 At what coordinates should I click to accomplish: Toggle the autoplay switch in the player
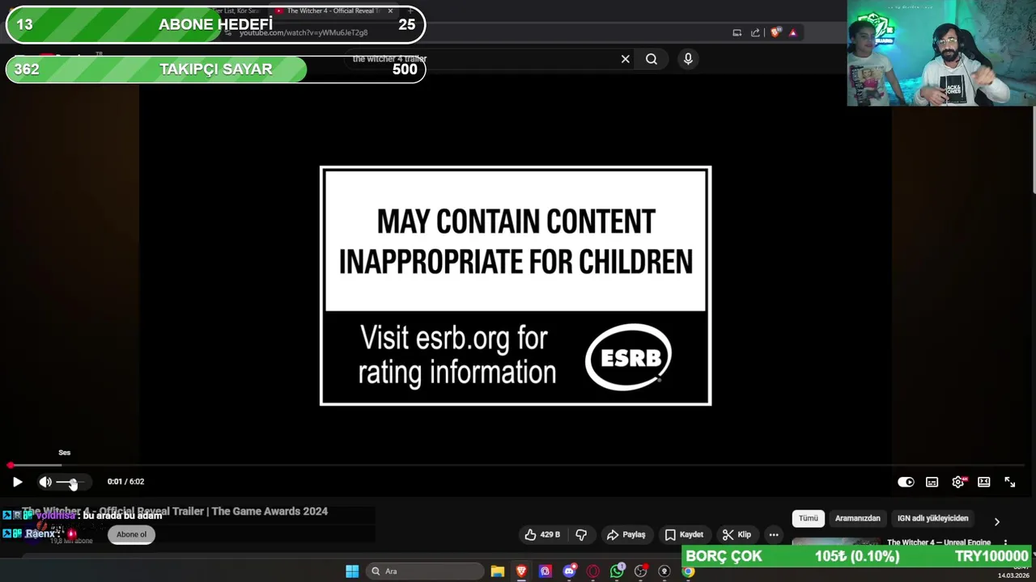point(906,482)
